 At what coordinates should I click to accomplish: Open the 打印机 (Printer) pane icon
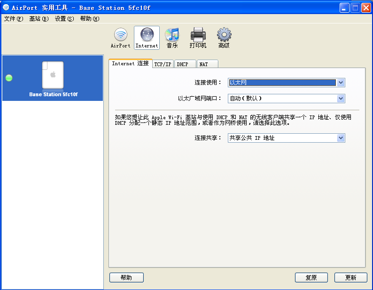coord(198,38)
